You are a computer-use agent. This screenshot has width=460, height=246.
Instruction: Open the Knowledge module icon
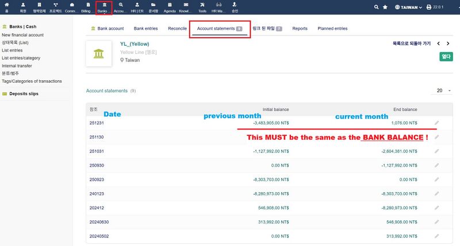click(186, 5)
